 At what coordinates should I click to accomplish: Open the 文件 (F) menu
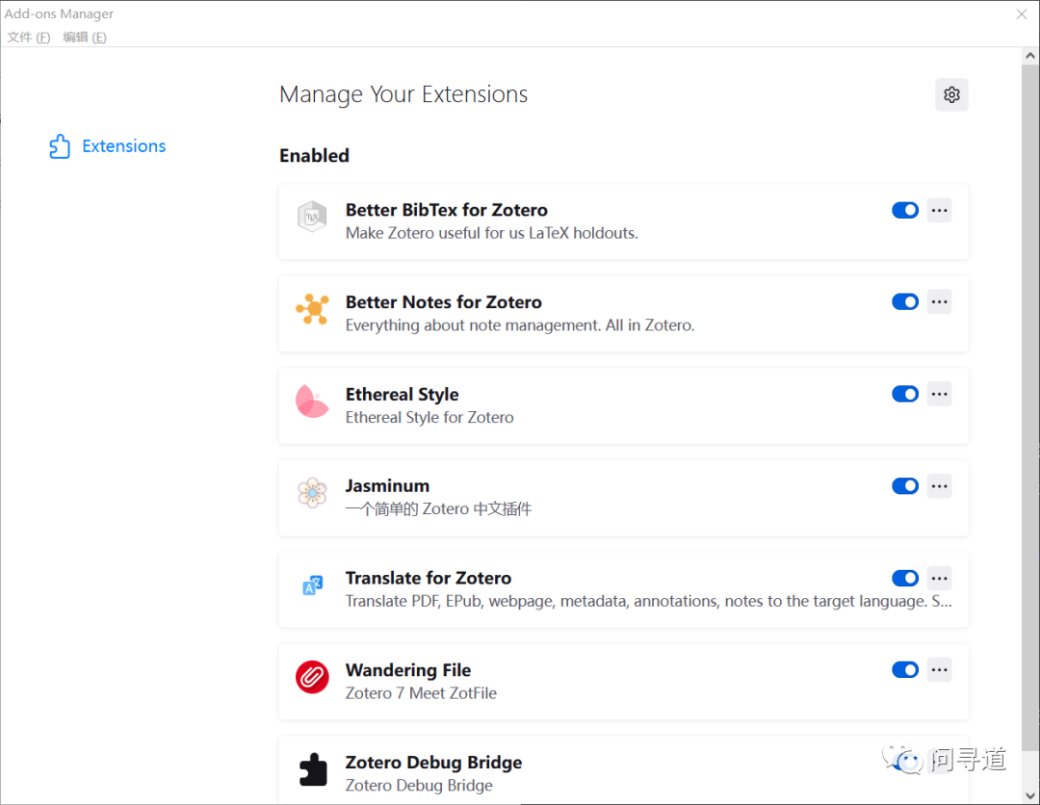[28, 38]
